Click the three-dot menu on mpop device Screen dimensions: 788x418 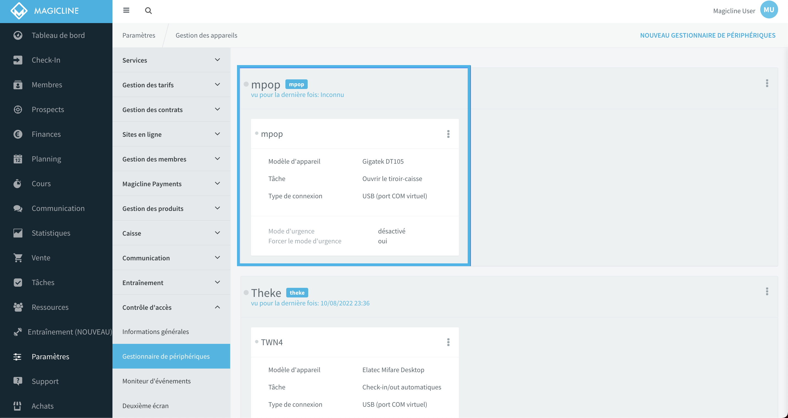click(448, 134)
